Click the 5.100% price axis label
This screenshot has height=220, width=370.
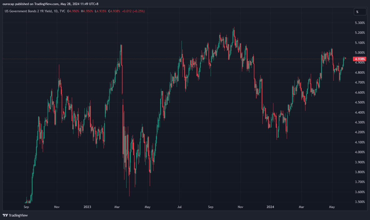click(360, 43)
